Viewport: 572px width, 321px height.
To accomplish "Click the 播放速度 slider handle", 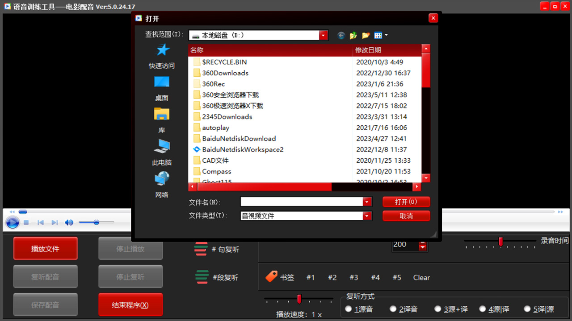I will [x=299, y=299].
